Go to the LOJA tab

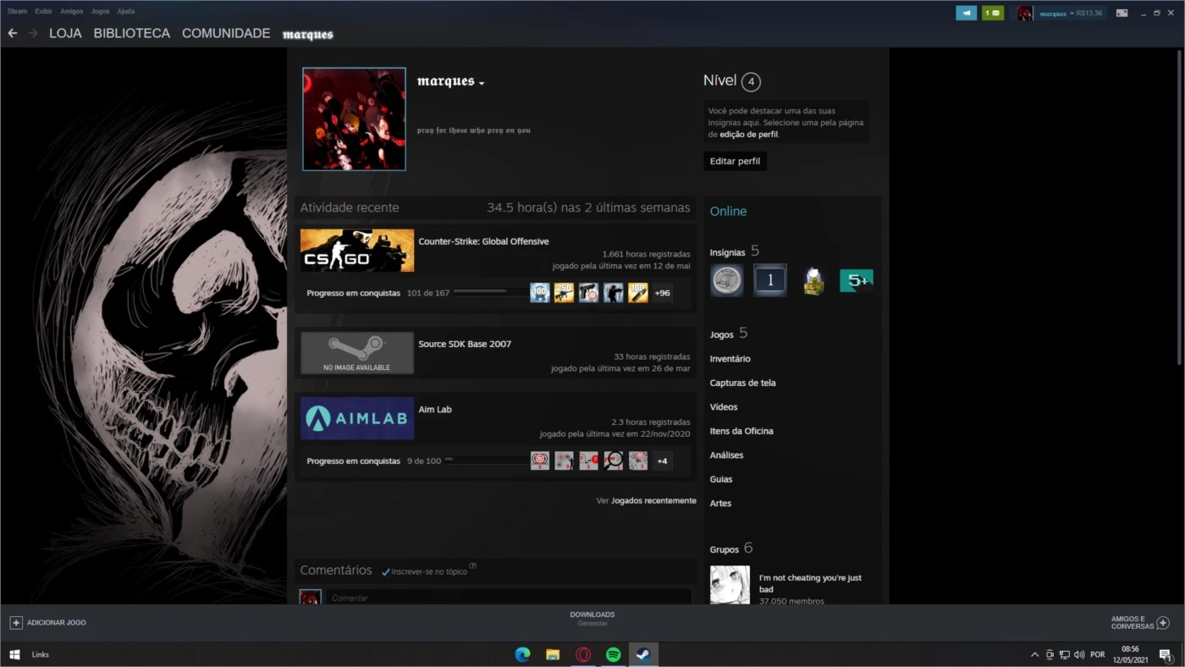click(x=65, y=33)
